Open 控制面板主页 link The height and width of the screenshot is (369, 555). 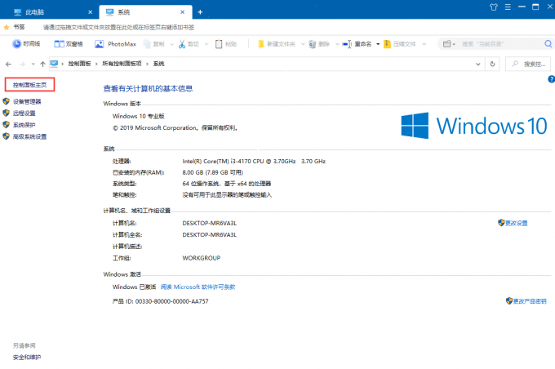(x=29, y=85)
